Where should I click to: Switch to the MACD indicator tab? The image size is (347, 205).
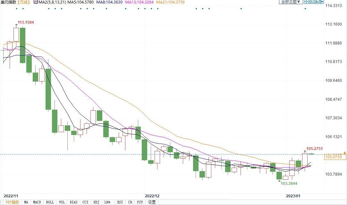[x=37, y=202]
